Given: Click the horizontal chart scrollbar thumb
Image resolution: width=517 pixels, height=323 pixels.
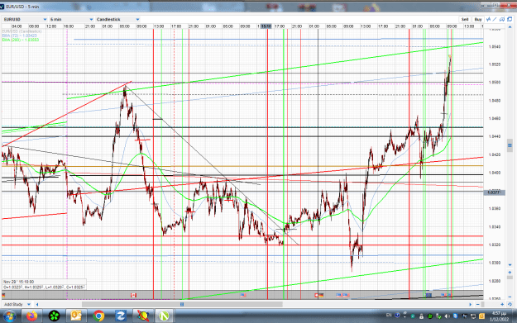Looking at the screenshot, I should pos(182,304).
